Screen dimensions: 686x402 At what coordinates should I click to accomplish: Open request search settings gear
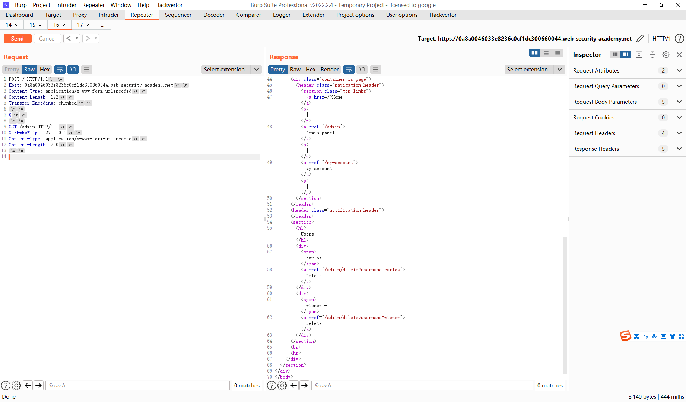16,386
